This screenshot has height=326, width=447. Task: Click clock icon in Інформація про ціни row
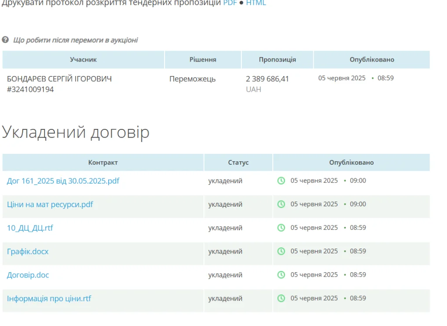coord(281,298)
